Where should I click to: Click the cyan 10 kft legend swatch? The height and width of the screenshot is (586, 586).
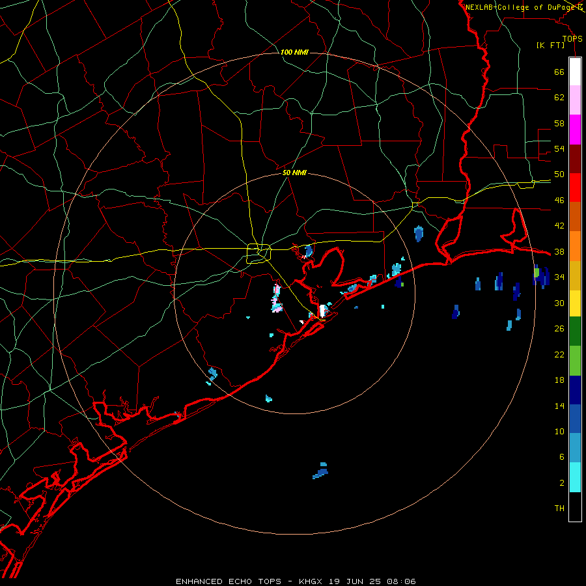pyautogui.click(x=575, y=477)
